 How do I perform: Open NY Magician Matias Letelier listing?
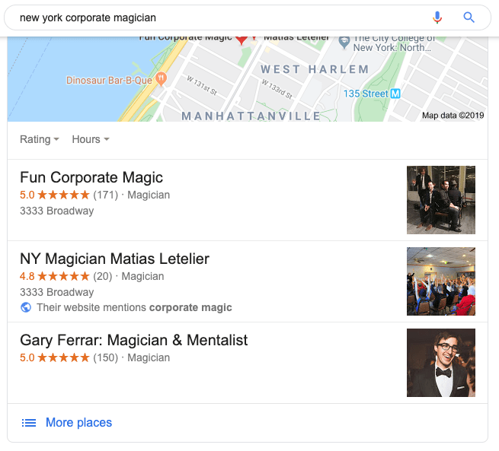click(114, 259)
